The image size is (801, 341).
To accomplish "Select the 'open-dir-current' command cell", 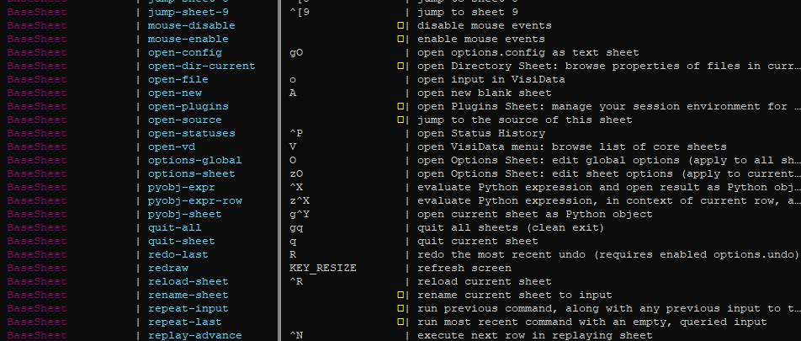I will [x=202, y=66].
